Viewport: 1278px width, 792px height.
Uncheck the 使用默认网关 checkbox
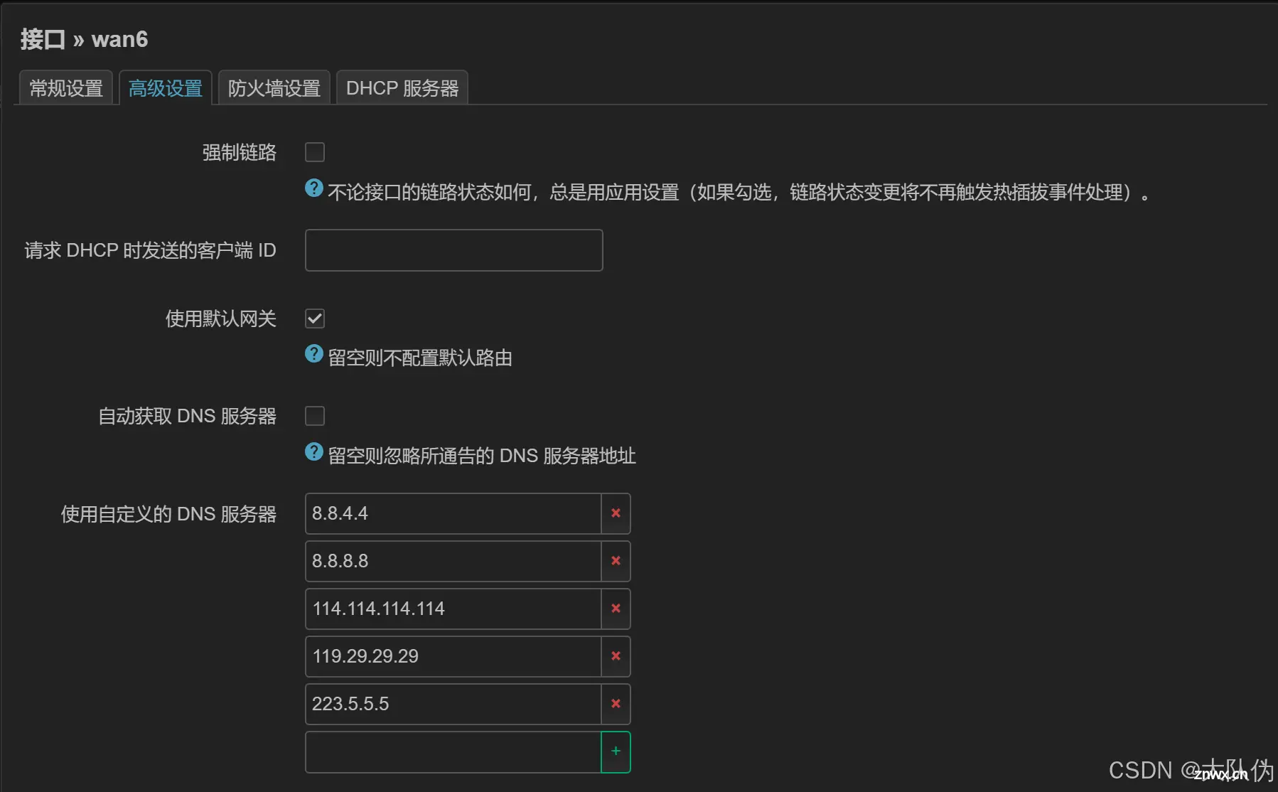[315, 319]
